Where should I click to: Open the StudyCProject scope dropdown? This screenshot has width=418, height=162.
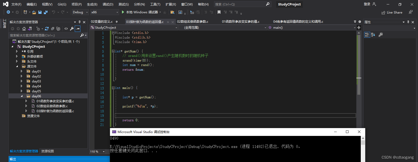point(134,27)
